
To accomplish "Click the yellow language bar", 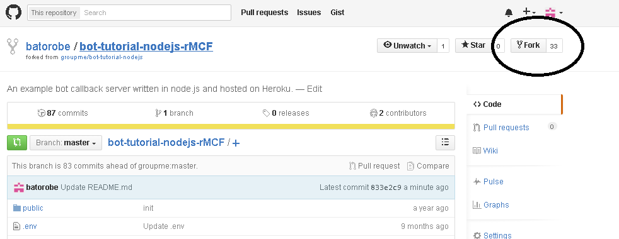I will pyautogui.click(x=231, y=126).
